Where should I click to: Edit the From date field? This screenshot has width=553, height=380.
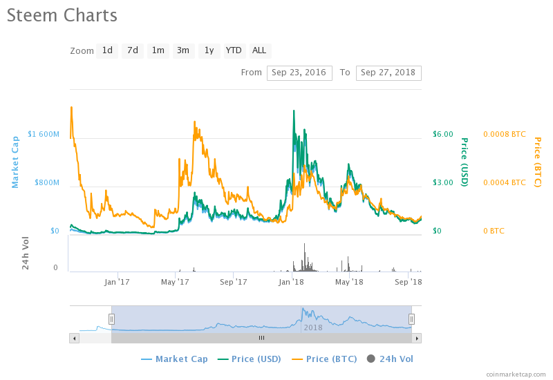coord(299,73)
